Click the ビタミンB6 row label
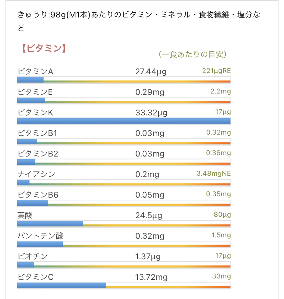The width and height of the screenshot is (284, 299). 38,195
